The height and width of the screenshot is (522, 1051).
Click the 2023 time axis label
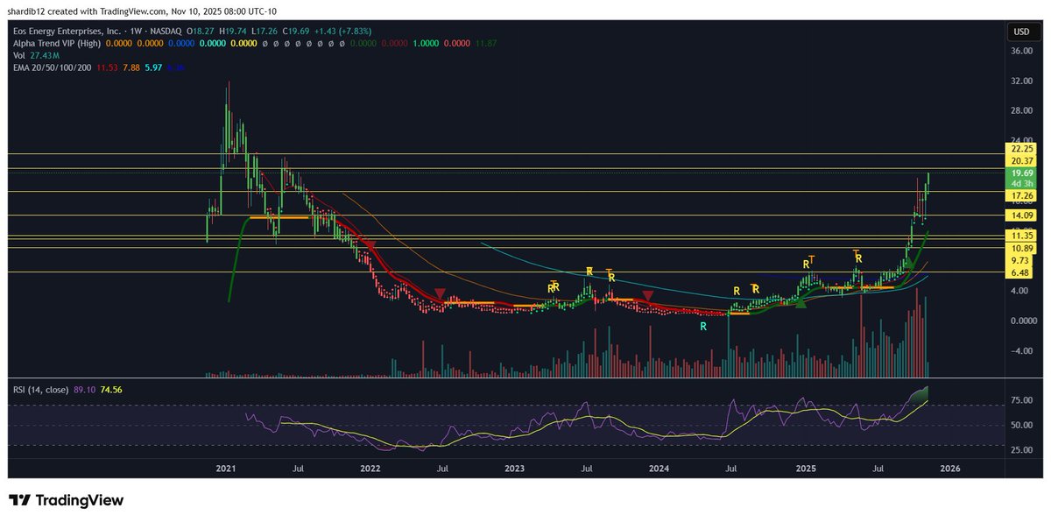coord(515,469)
